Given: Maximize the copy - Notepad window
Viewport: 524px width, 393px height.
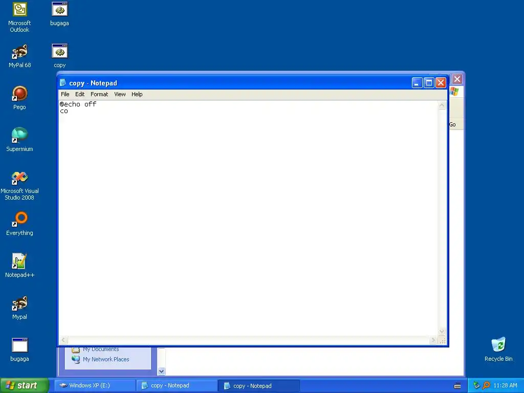Looking at the screenshot, I should coord(429,82).
